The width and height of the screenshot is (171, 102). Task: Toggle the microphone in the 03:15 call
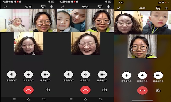point(12,75)
